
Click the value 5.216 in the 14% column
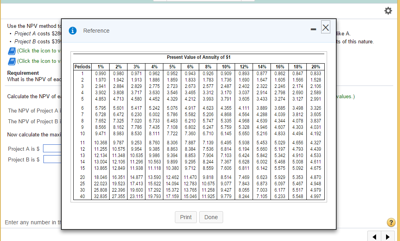point(262,134)
